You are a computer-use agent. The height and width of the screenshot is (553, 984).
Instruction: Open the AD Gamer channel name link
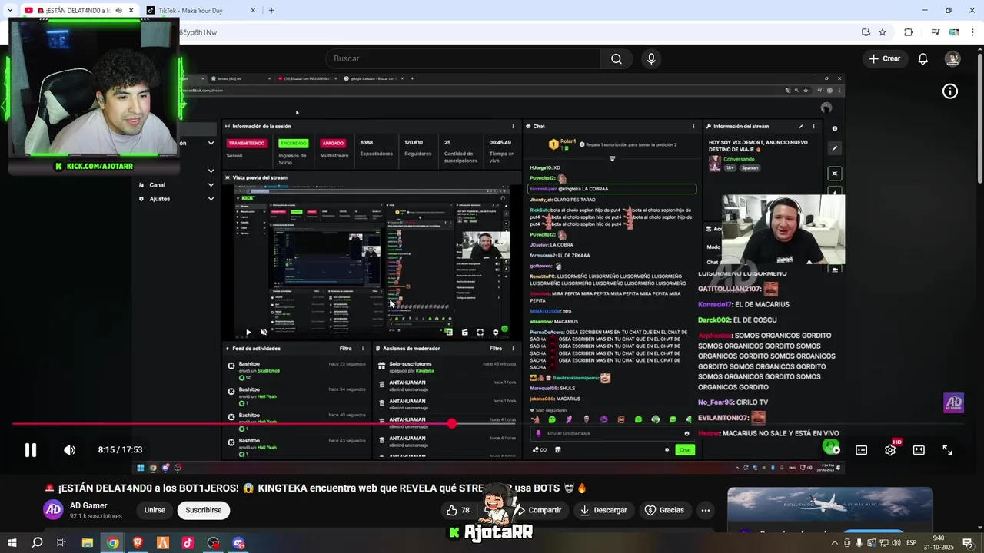coord(88,505)
